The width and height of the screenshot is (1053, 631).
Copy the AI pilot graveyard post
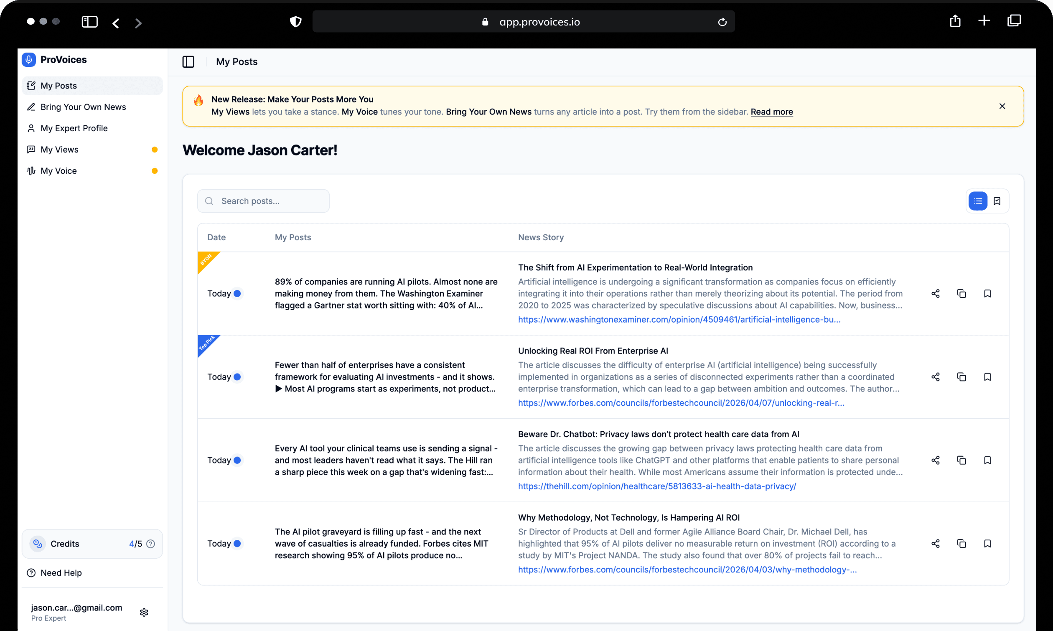[x=961, y=543]
